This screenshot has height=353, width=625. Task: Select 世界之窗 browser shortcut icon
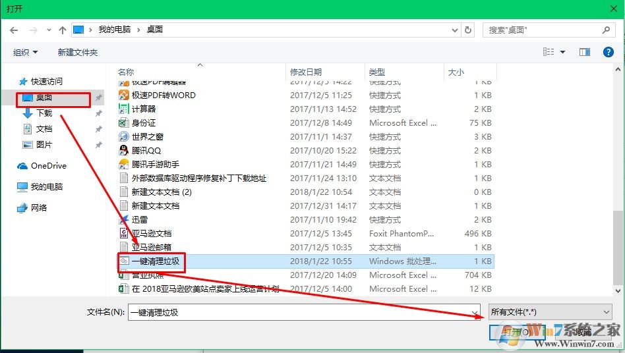(124, 136)
